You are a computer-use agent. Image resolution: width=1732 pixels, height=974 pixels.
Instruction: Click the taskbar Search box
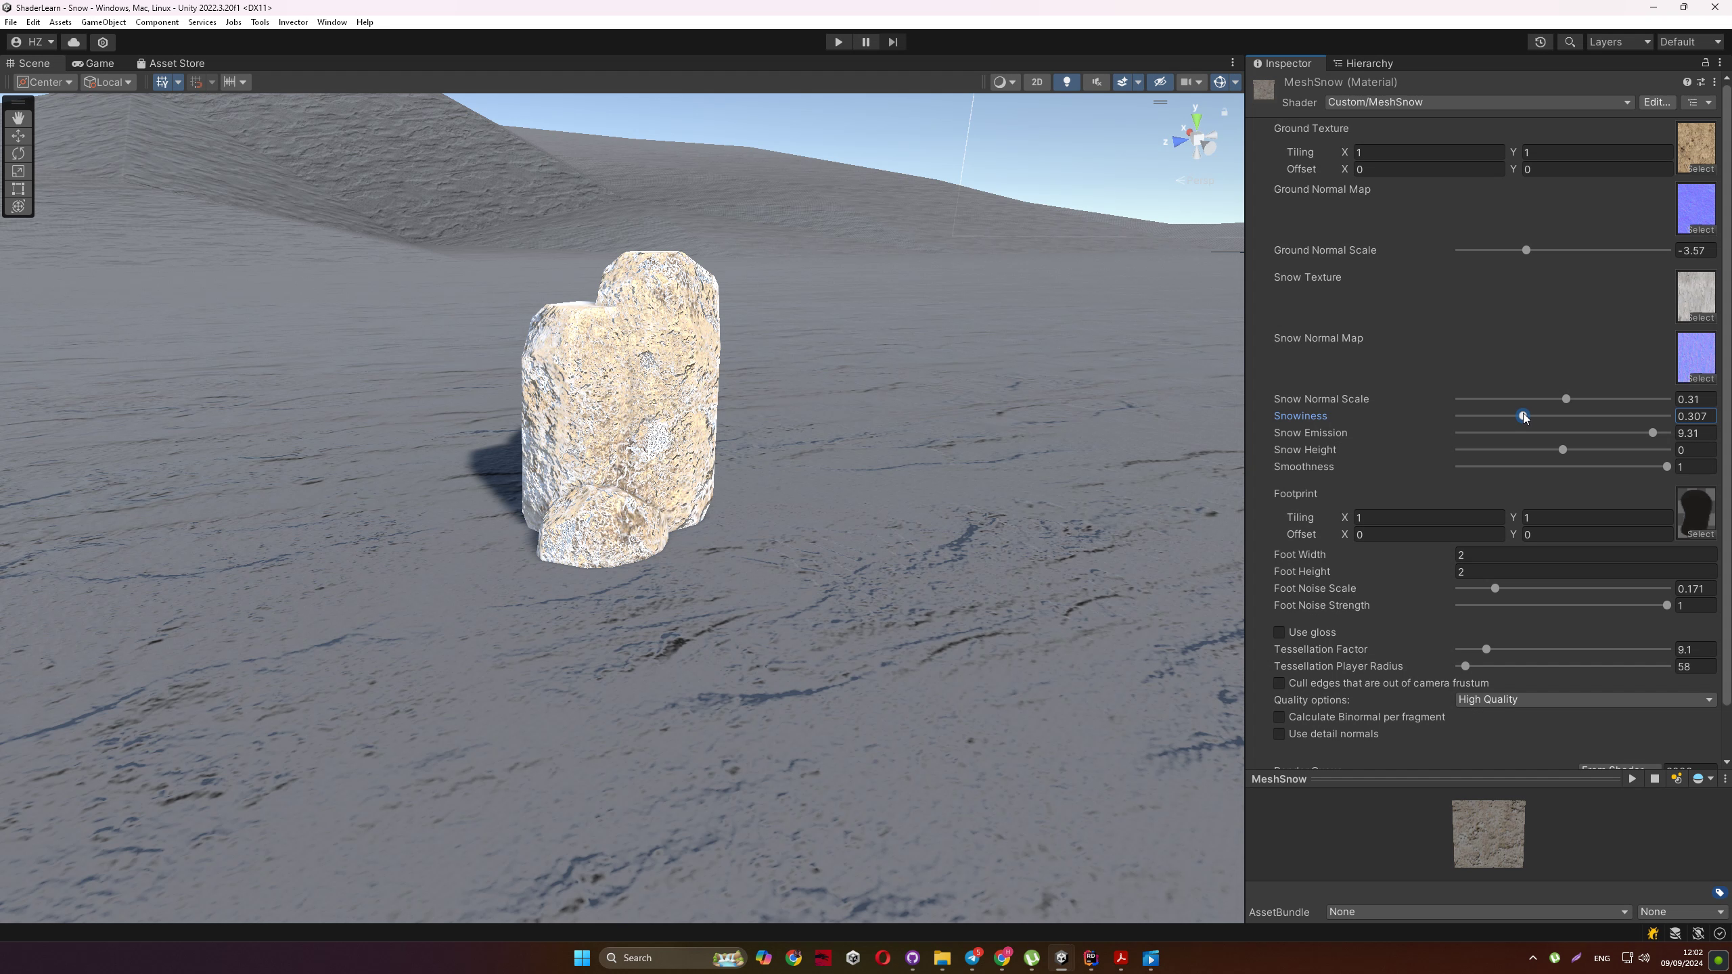pos(673,958)
